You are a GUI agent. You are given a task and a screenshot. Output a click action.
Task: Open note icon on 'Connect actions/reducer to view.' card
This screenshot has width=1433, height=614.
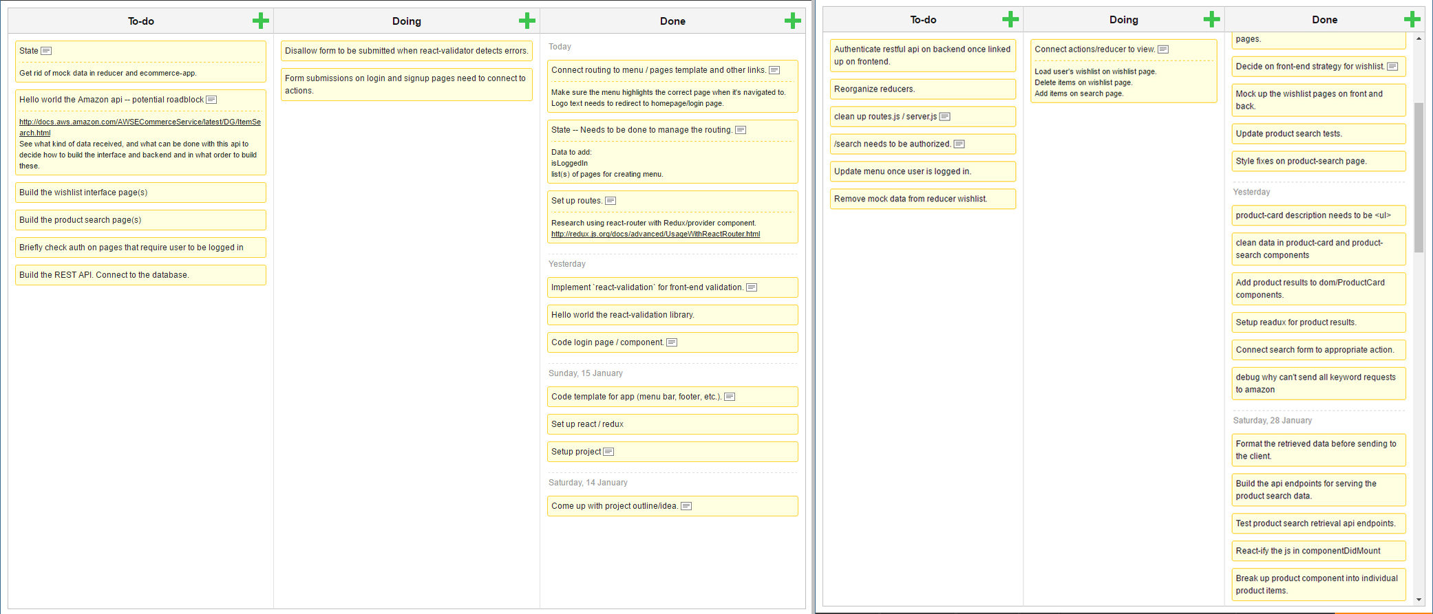(1163, 50)
